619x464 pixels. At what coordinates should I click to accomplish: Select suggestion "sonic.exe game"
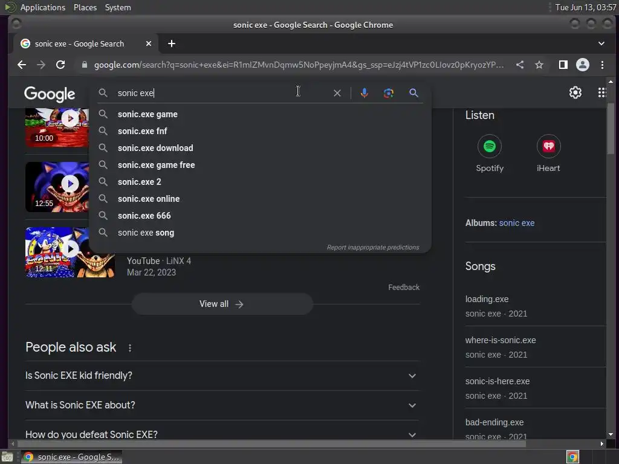(260, 114)
